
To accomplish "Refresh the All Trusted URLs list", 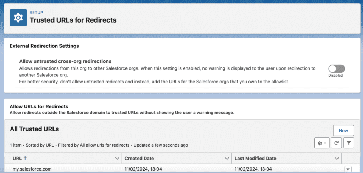I will [336, 143].
